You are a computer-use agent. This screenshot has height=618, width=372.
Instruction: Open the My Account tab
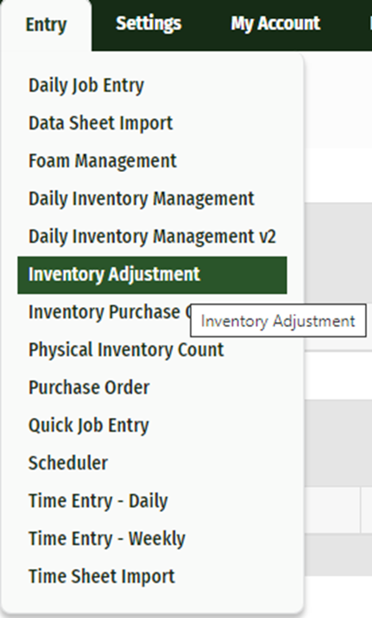[x=275, y=23]
